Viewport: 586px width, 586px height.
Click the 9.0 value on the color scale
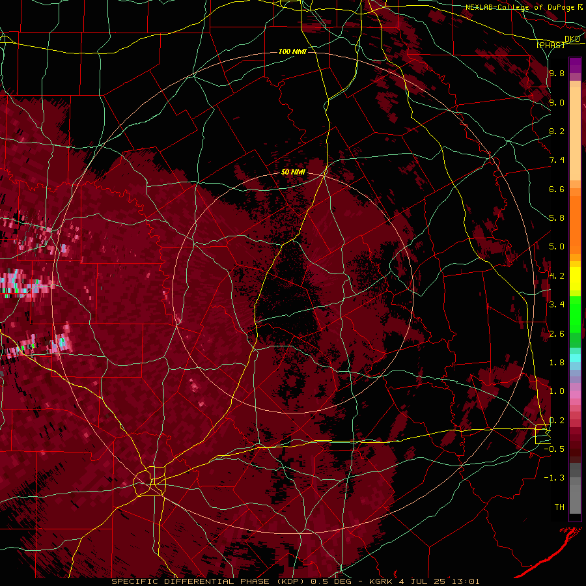[x=557, y=102]
